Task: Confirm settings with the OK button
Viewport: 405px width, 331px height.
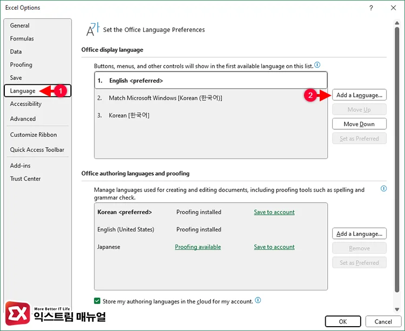Action: pyautogui.click(x=343, y=321)
